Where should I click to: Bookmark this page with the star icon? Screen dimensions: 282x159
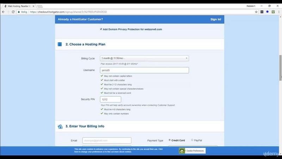point(256,12)
